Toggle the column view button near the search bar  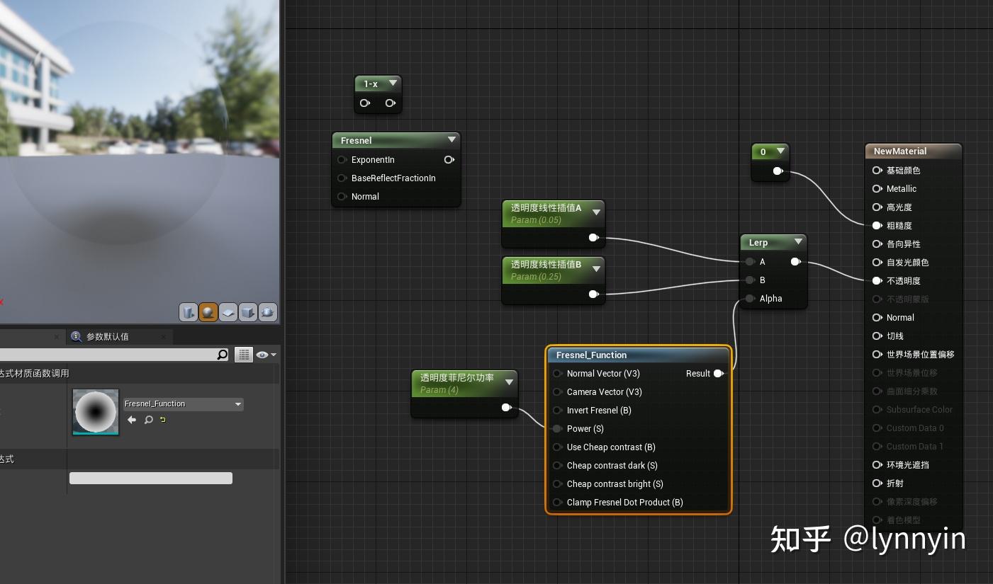(x=244, y=355)
